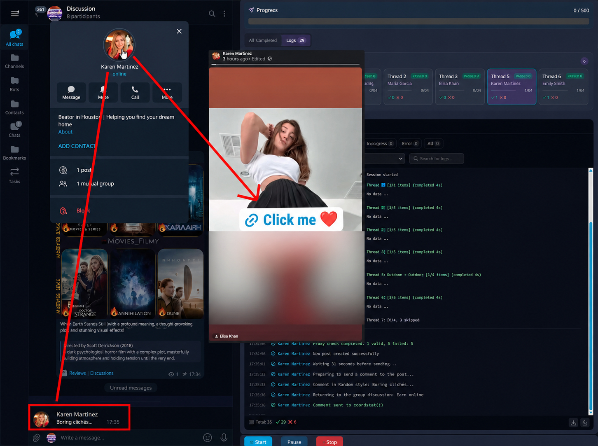
Task: Click the Call button in profile card
Action: point(135,92)
